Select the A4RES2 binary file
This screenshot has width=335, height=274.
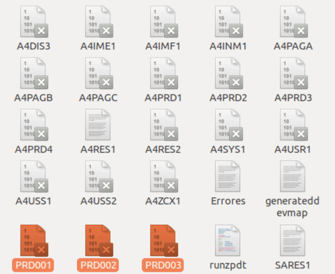pos(163,125)
